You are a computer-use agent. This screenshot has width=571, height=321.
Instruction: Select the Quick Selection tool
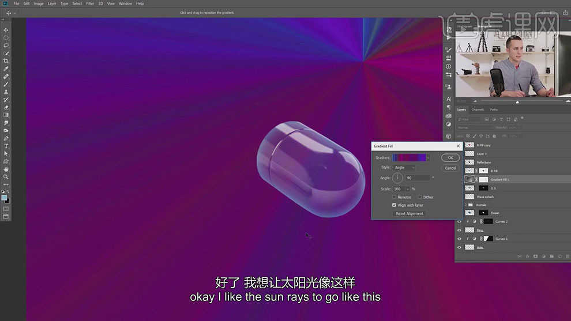(6, 54)
